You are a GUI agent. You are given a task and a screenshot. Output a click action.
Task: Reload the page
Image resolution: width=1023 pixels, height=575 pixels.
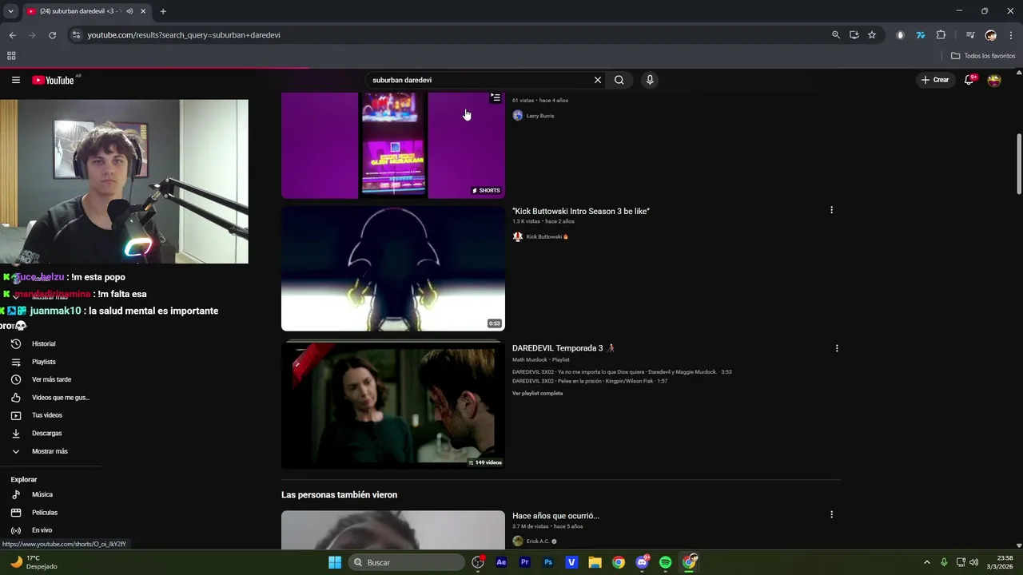52,35
